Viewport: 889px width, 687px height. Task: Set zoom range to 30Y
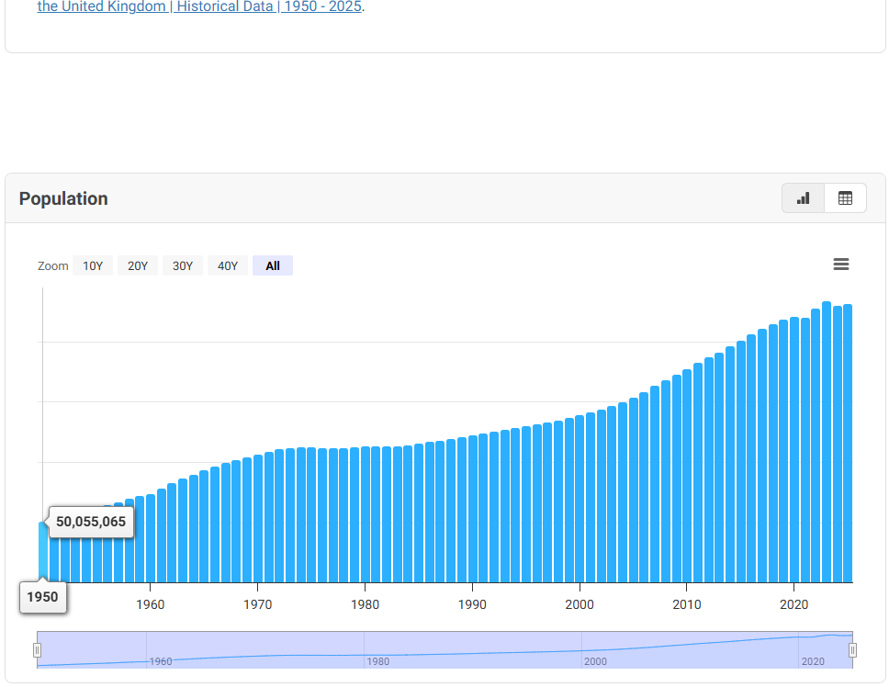tap(183, 265)
